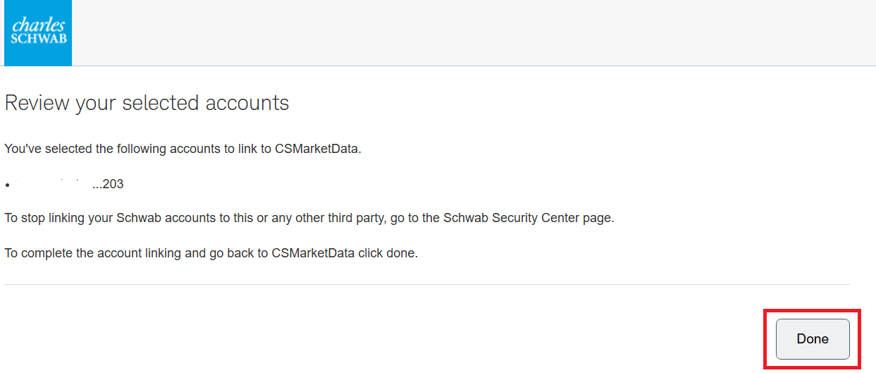
Task: Click the "To stop linking your Schwab accounts" sentence
Action: tap(309, 218)
